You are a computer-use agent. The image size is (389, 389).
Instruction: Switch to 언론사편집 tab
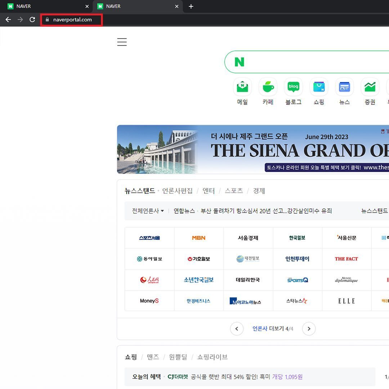[177, 191]
